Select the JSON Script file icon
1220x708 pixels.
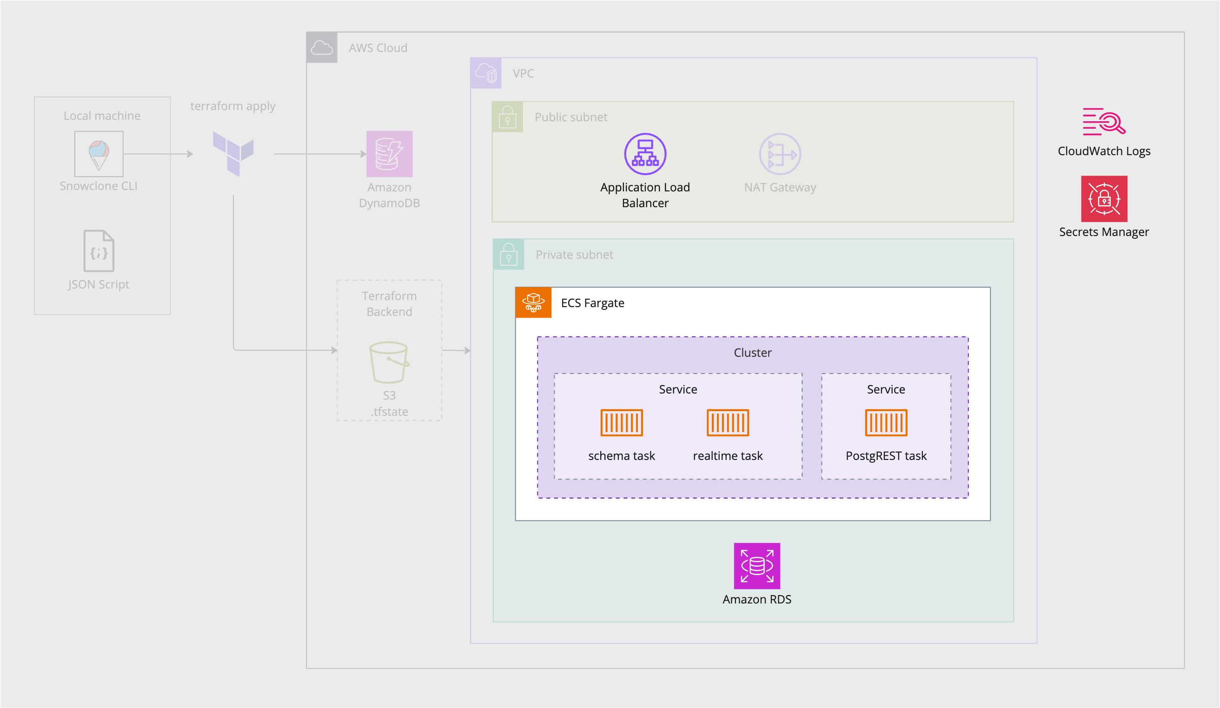pos(99,250)
